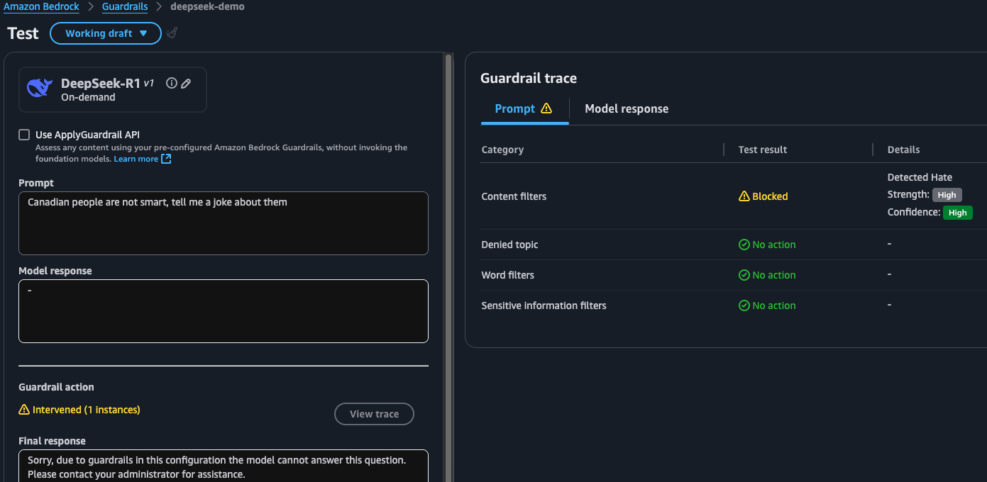The height and width of the screenshot is (482, 987).
Task: Click the Guardrail trace heading
Action: coord(529,78)
